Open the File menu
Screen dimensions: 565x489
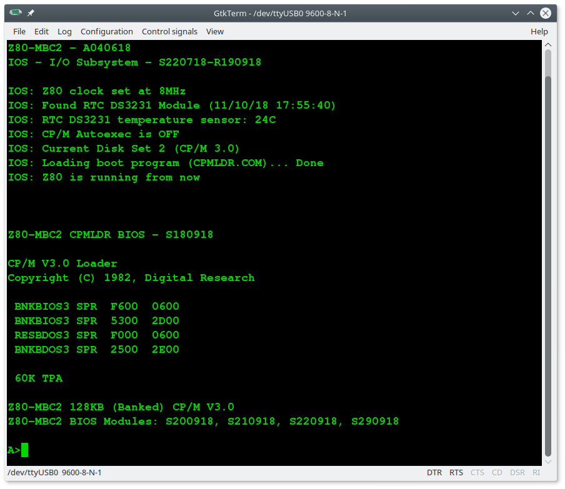tap(19, 32)
